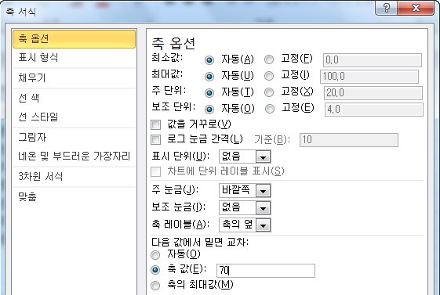Viewport: 440px width, 295px height.
Task: Select 축의 최대값(M) radio button
Action: 155,286
